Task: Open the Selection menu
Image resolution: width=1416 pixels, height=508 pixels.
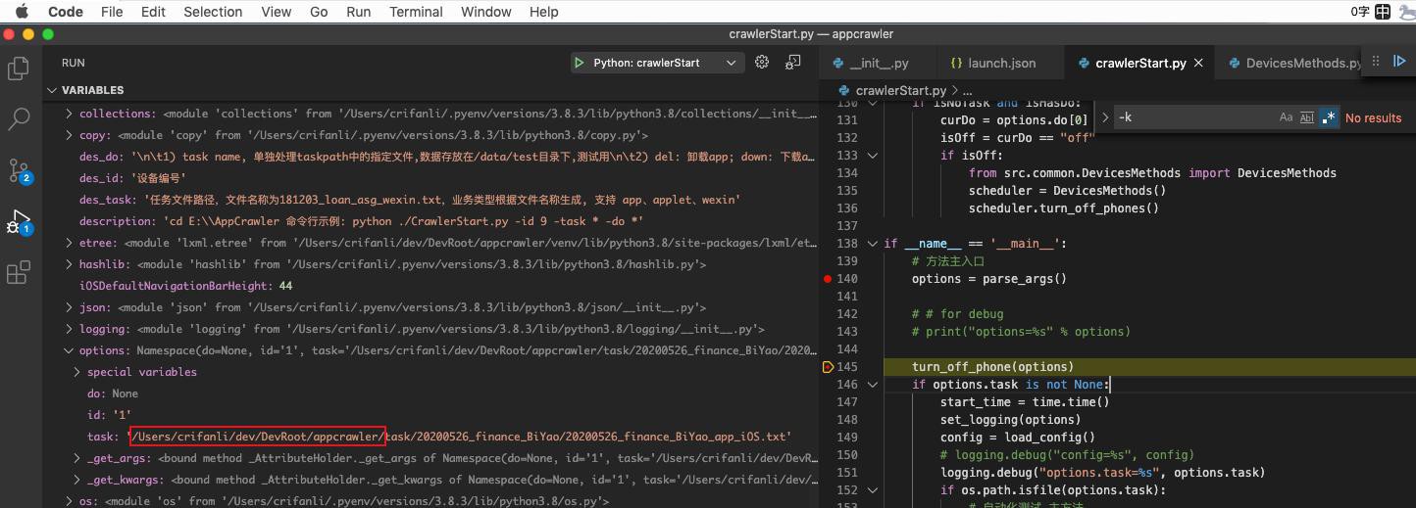Action: [213, 12]
